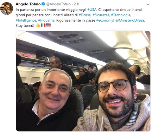
Task: Open the tweet options chevron menu
Action: click(x=148, y=4)
